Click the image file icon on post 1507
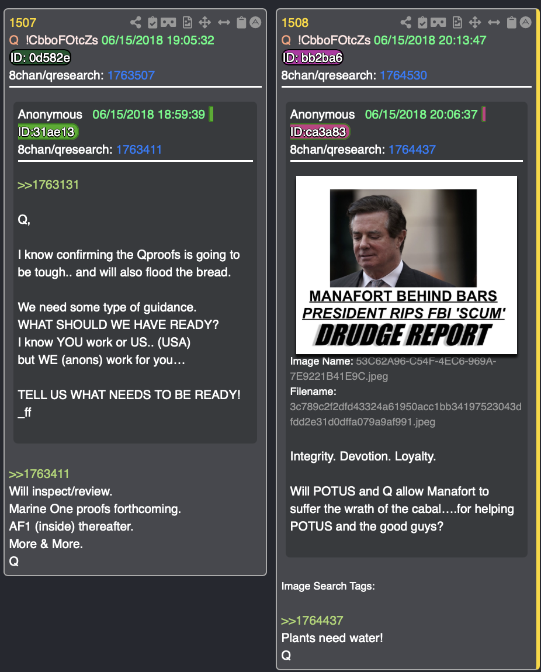The width and height of the screenshot is (541, 672). (x=187, y=22)
